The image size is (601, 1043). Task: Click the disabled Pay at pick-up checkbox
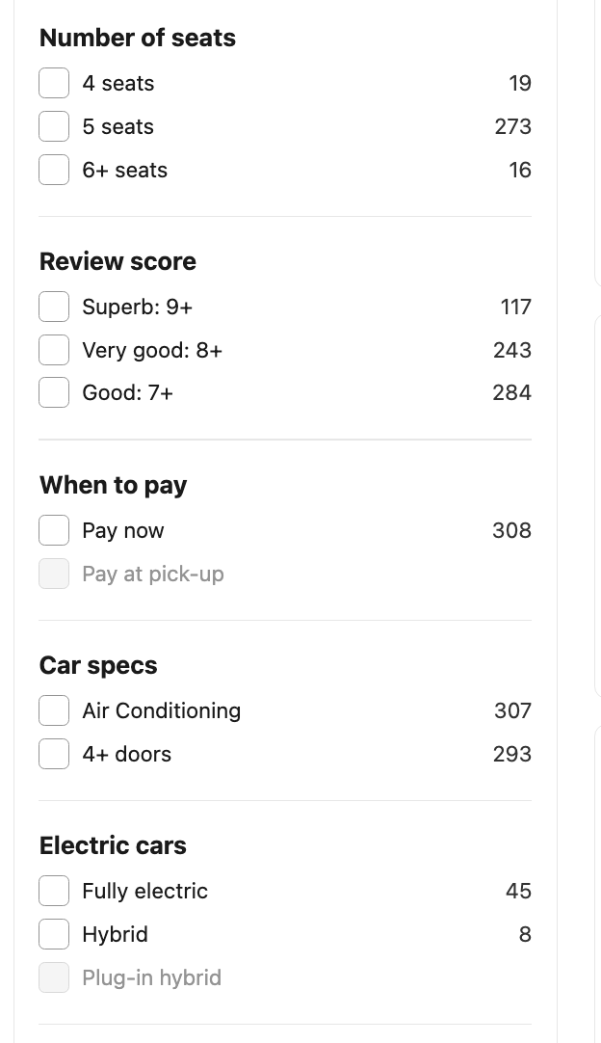tap(54, 574)
